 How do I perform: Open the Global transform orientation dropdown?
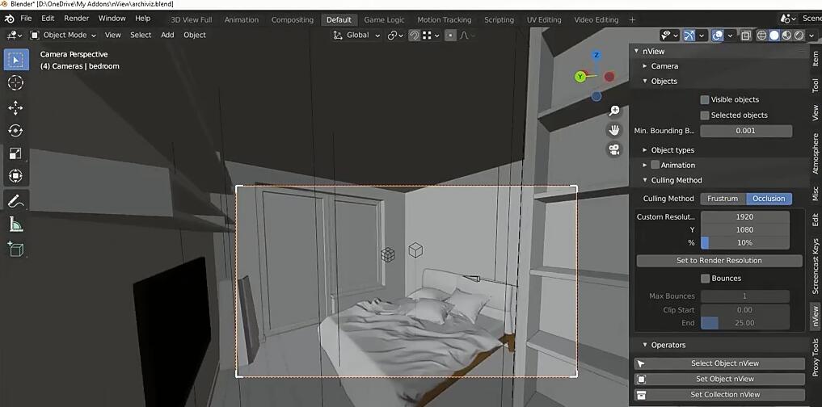point(357,35)
